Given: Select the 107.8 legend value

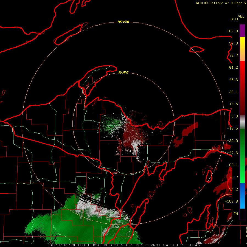Looking at the screenshot, I should [232, 31].
